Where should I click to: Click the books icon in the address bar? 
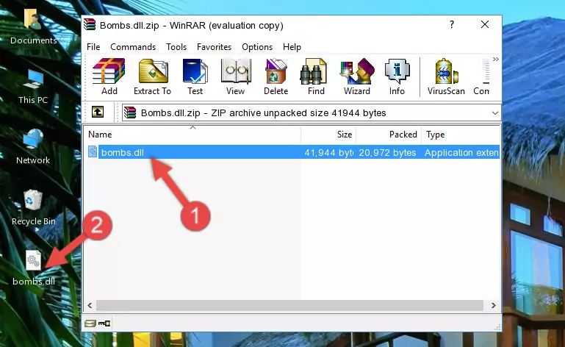click(x=130, y=113)
